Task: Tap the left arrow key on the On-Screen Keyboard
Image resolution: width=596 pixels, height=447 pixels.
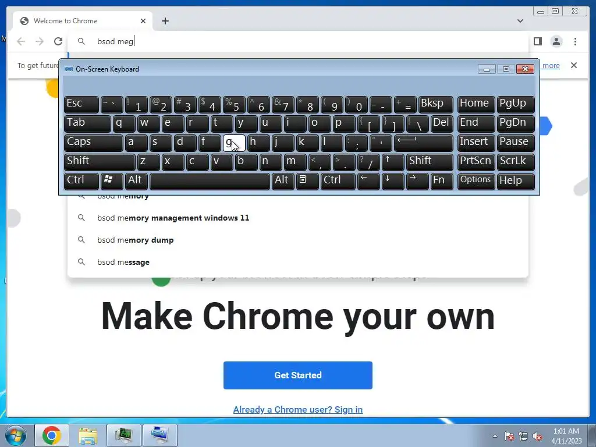Action: (368, 181)
